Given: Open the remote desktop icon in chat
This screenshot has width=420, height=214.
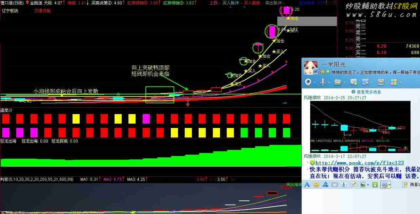Looking at the screenshot, I should 365,82.
